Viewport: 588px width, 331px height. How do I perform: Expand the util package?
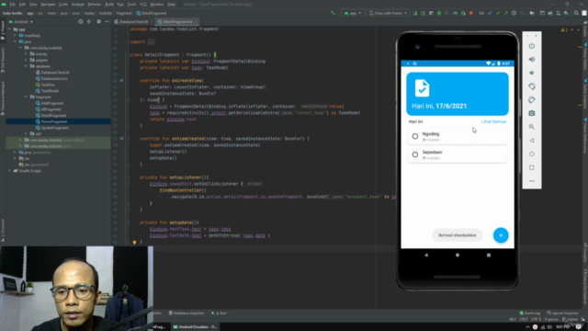click(x=26, y=133)
